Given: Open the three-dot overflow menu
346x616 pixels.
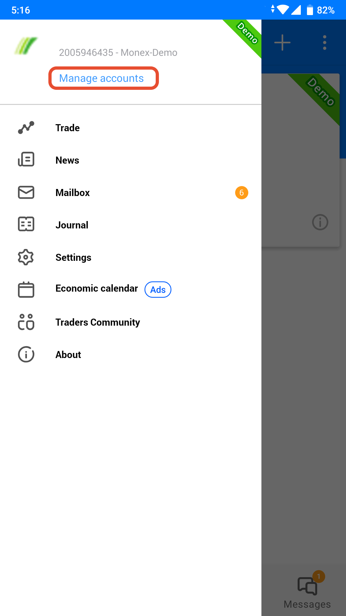Looking at the screenshot, I should (x=325, y=42).
